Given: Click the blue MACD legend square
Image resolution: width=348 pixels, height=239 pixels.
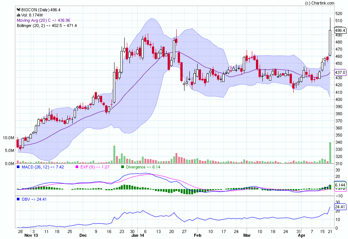Looking at the screenshot, I should [18, 167].
